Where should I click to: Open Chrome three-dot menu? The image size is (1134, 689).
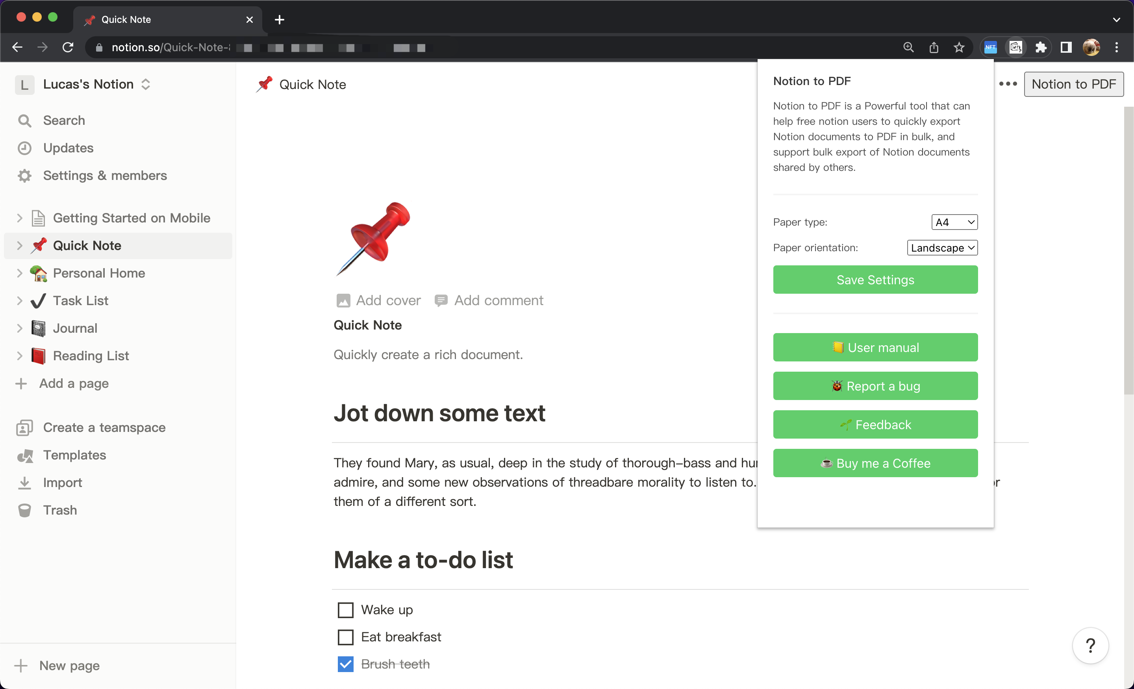coord(1117,47)
